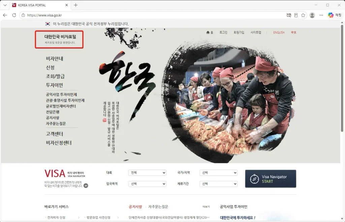This screenshot has height=222, width=345.
Task: Open Copilot chat button
Action: [335, 15]
